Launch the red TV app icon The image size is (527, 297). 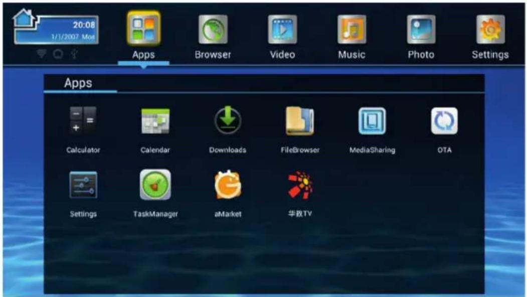click(300, 185)
